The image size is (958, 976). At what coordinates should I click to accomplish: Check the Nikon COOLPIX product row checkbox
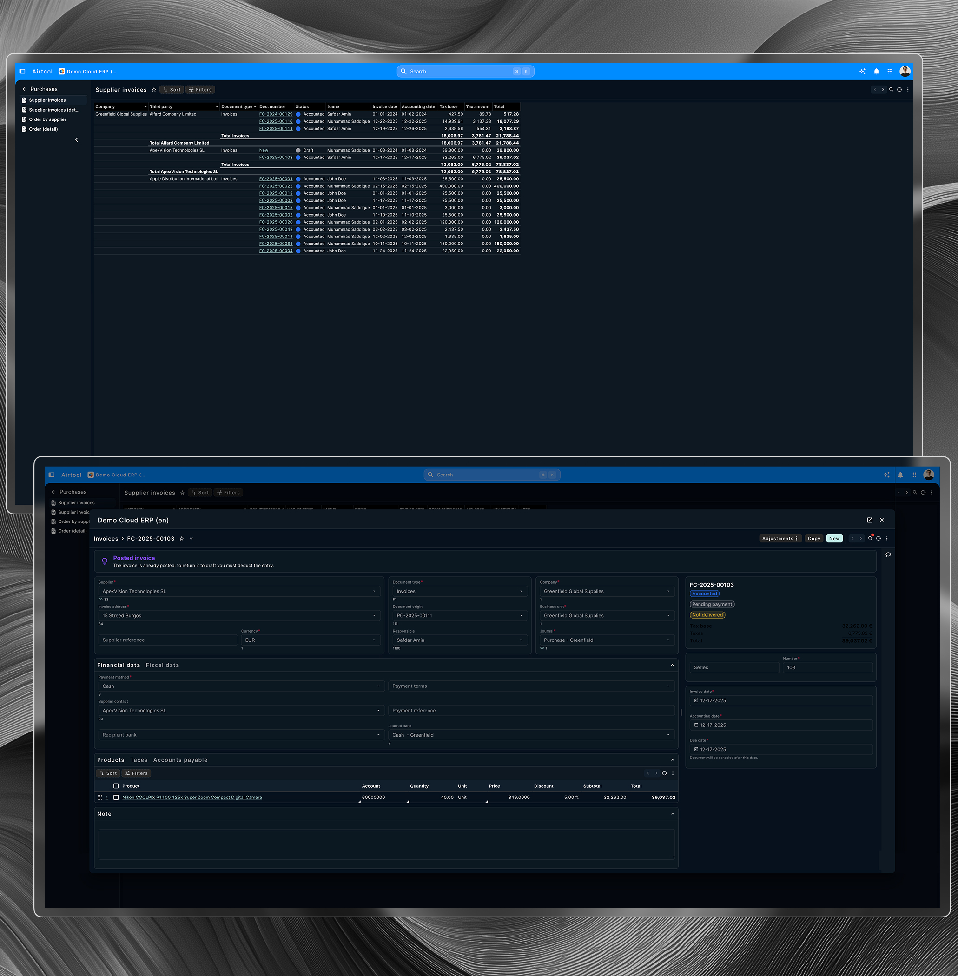116,797
